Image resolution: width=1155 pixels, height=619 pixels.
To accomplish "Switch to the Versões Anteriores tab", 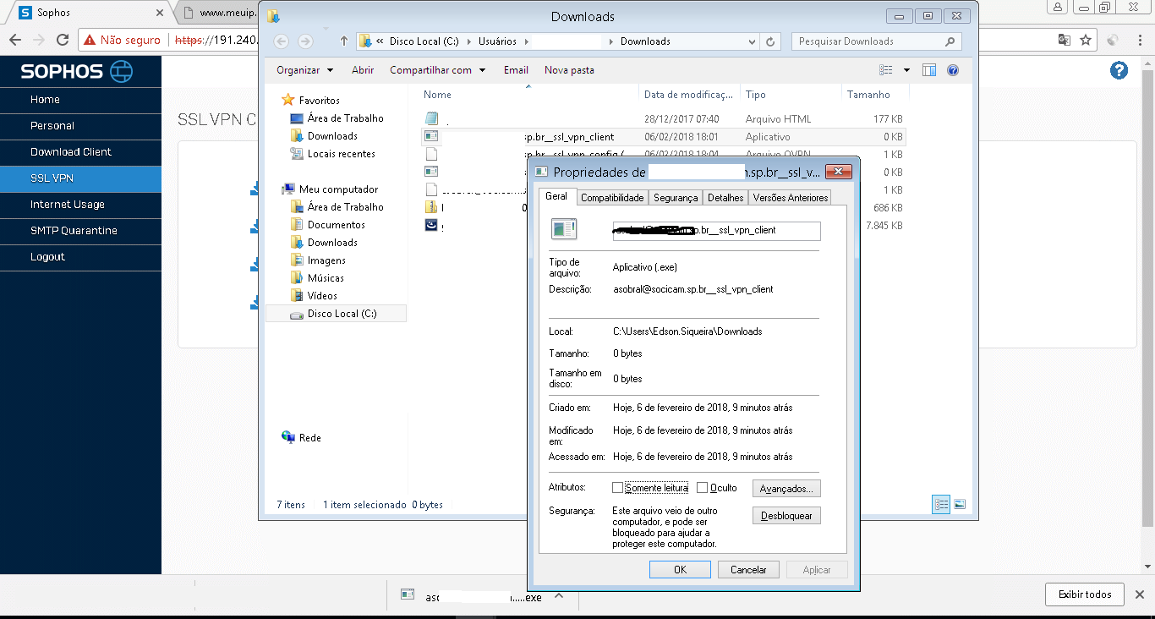I will click(x=790, y=198).
